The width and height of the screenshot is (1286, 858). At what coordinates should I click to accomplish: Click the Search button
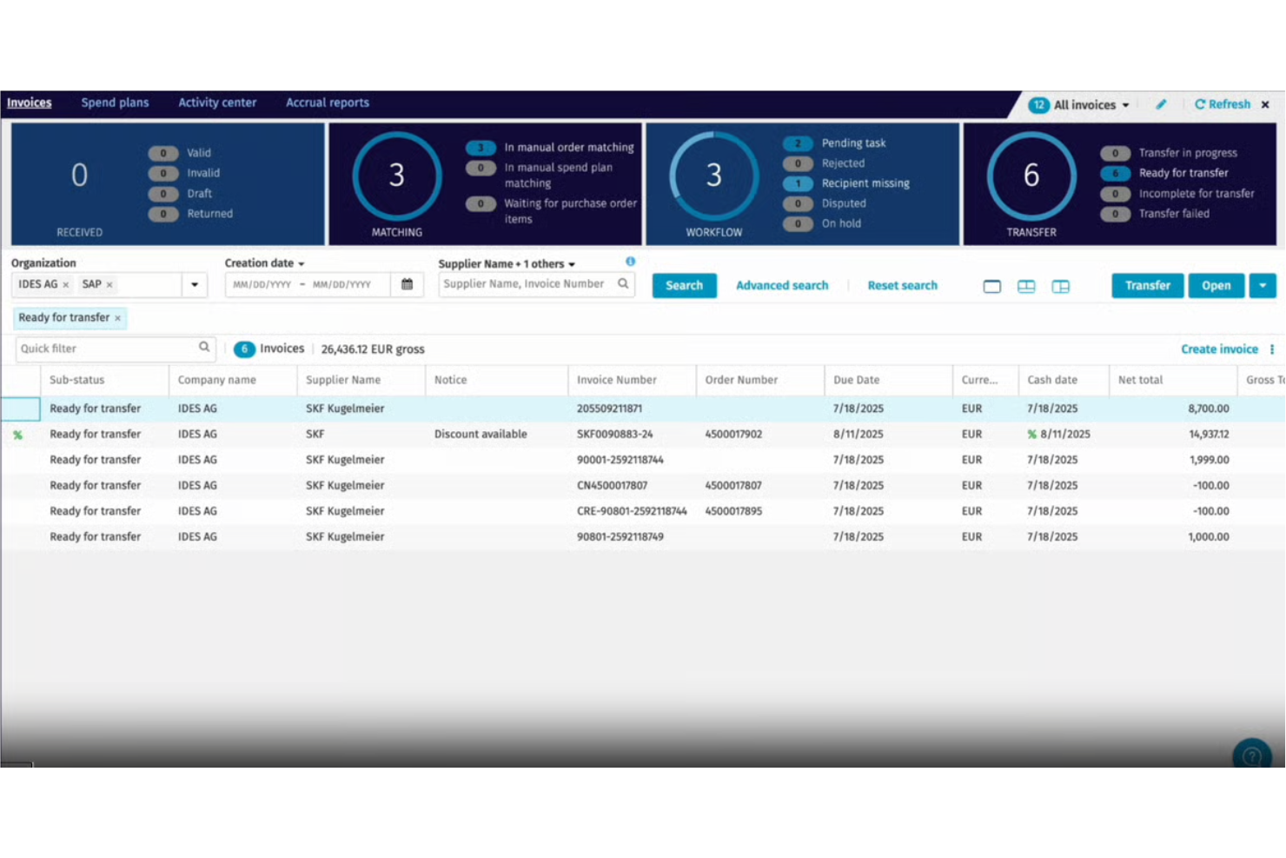(x=685, y=286)
